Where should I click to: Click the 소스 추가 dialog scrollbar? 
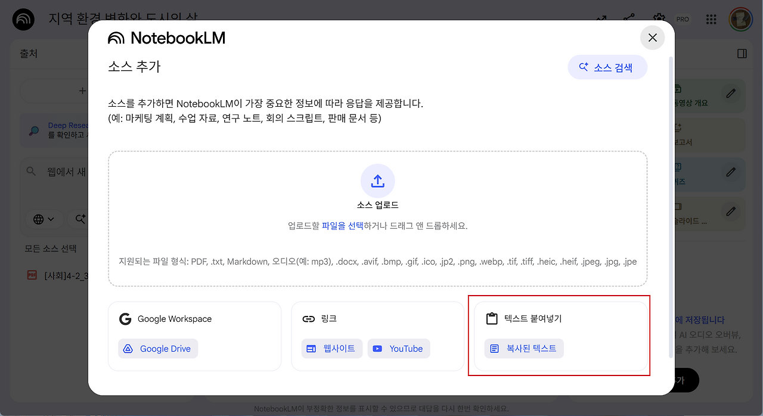coord(671,207)
